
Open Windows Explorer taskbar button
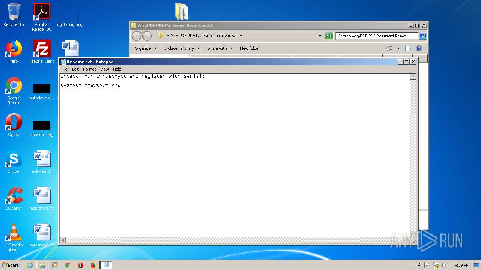pyautogui.click(x=42, y=265)
